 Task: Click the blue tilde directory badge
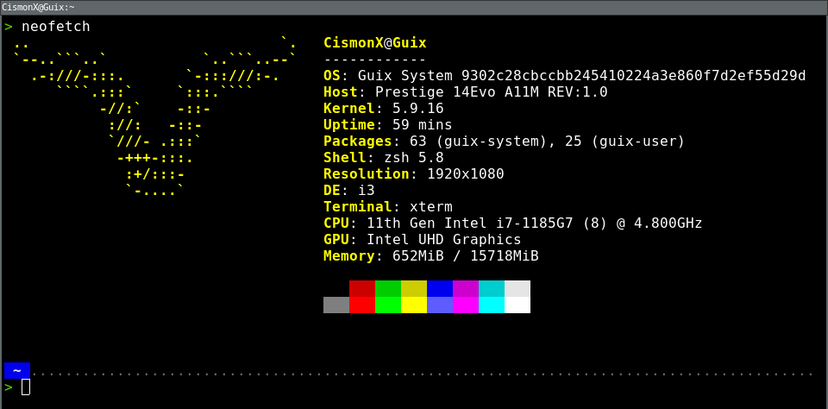click(17, 370)
